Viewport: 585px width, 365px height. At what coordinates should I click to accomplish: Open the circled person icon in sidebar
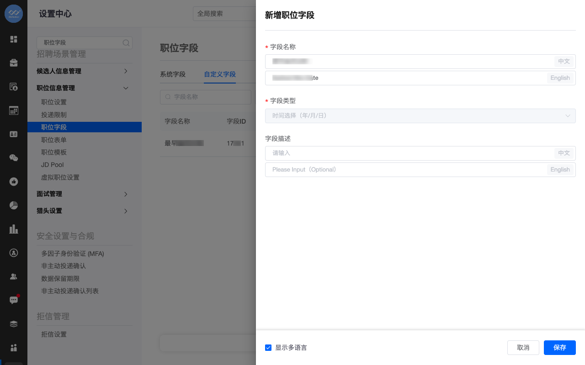[x=14, y=253]
